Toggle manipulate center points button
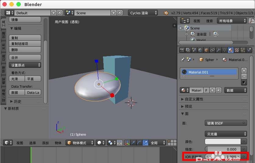Image resolution: width=255 pixels, height=163 pixels. (x=119, y=143)
